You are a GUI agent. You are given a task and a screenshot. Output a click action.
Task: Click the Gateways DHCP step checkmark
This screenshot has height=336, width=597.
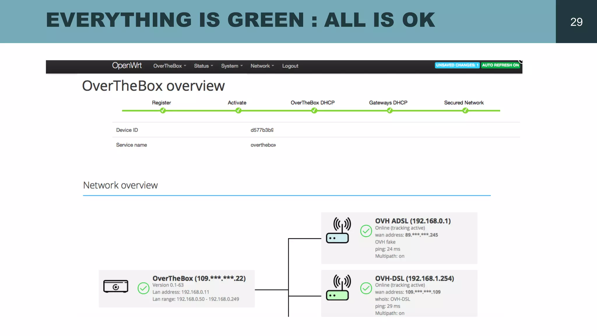pos(390,111)
